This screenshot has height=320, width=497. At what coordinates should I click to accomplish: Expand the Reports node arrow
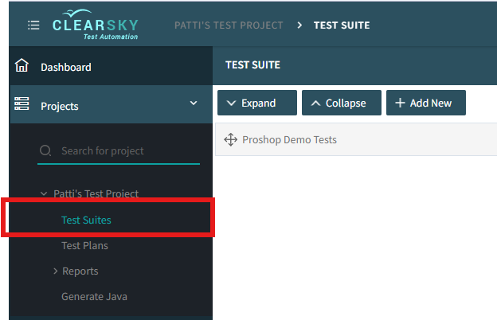coord(55,271)
